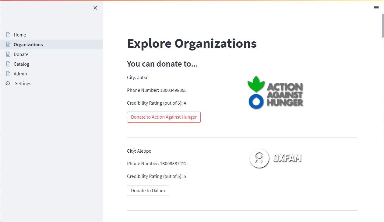Click the Donate to Oxfam button
Screen dimensions: 384x222
[148, 191]
